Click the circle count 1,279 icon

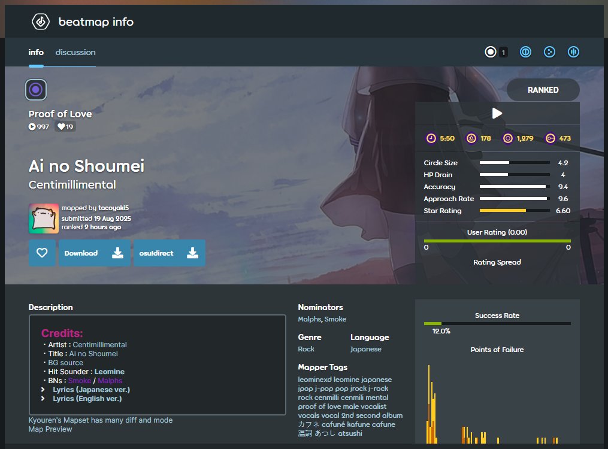click(507, 138)
